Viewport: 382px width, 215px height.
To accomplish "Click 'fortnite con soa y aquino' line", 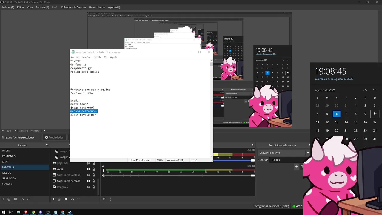I will (x=90, y=90).
